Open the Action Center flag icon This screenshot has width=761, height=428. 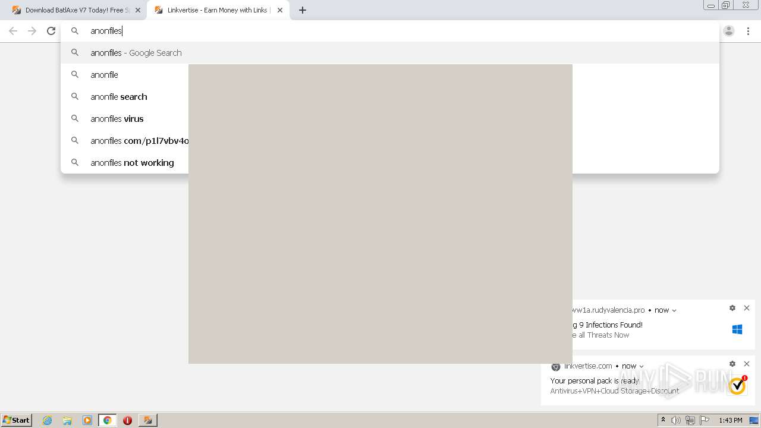(x=705, y=420)
